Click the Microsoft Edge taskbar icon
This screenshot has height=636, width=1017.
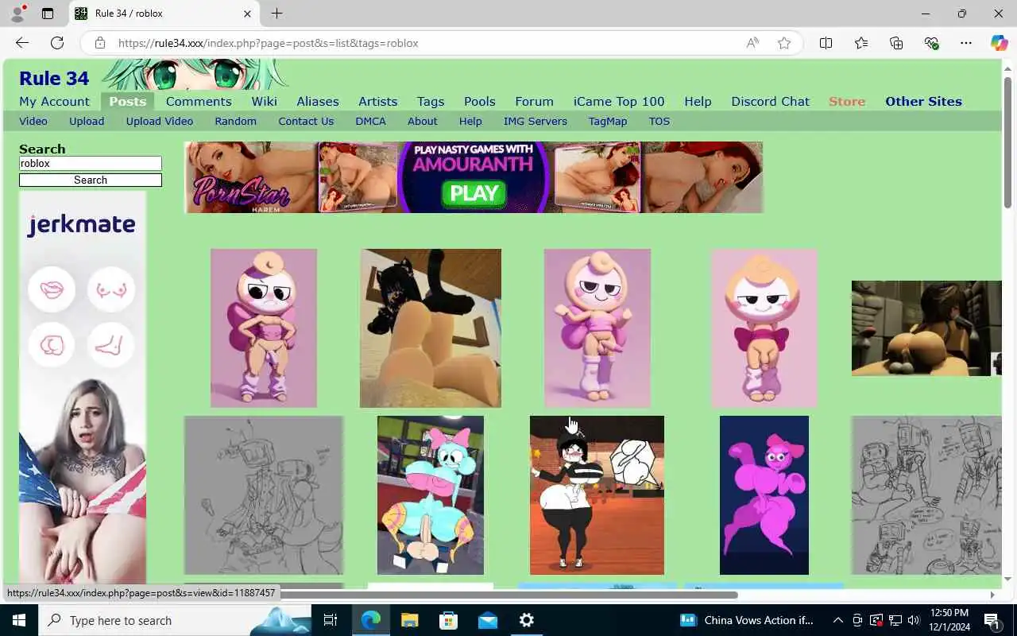point(370,620)
